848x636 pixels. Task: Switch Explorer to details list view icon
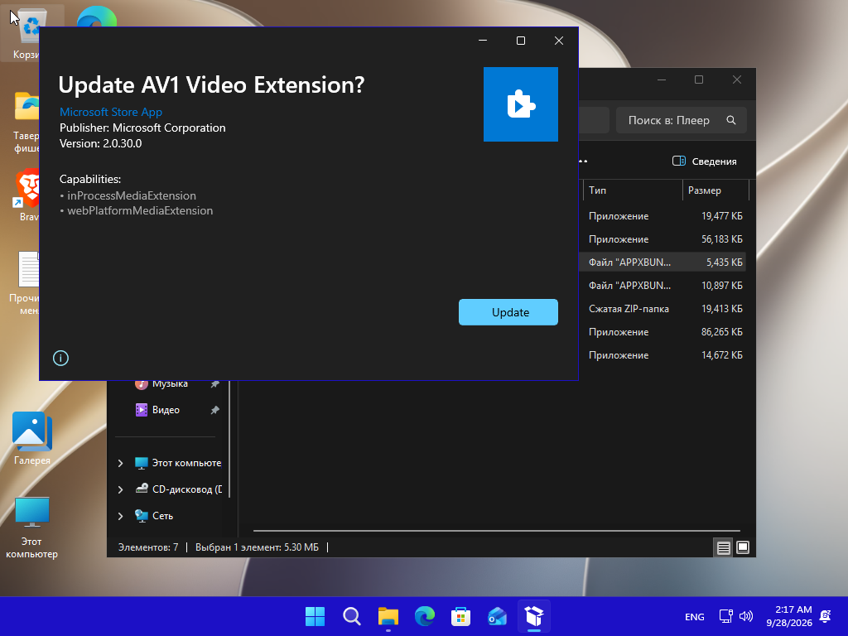(723, 548)
